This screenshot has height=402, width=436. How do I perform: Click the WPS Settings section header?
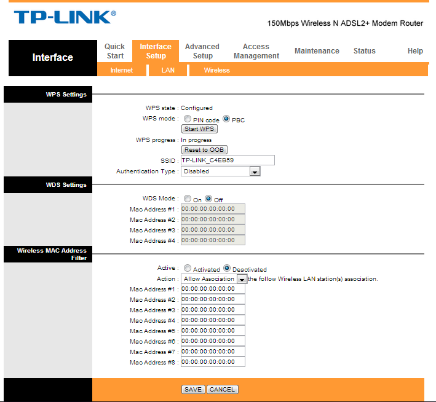48,94
